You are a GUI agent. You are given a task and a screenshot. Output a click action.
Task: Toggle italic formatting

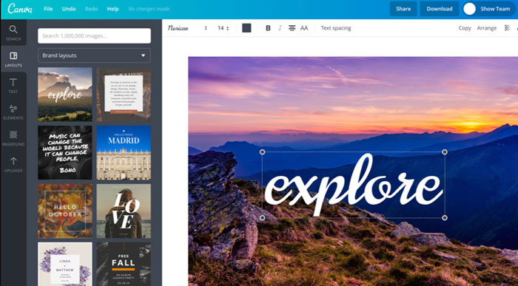pos(280,28)
